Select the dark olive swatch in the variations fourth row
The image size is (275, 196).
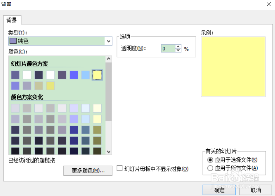[97, 141]
